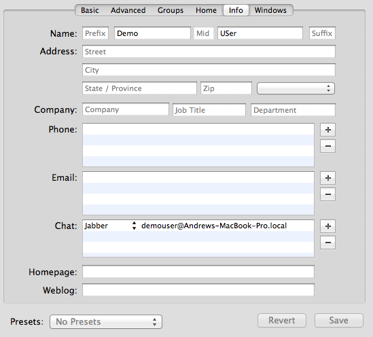Open the Presets popup menu
This screenshot has width=373, height=337.
coord(106,322)
